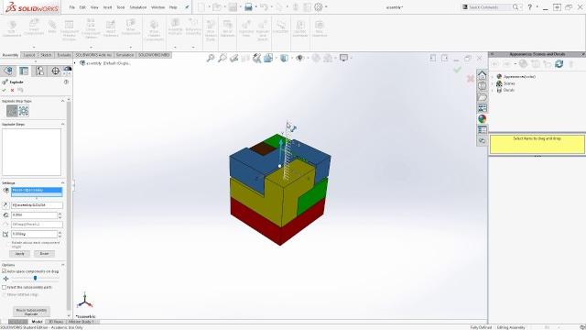Switch to the Sketch ribbon tab
The image size is (586, 330).
(x=46, y=55)
